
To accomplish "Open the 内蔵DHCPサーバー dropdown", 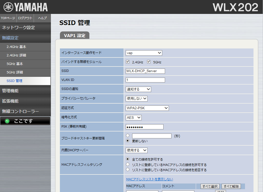I will click(136, 150).
